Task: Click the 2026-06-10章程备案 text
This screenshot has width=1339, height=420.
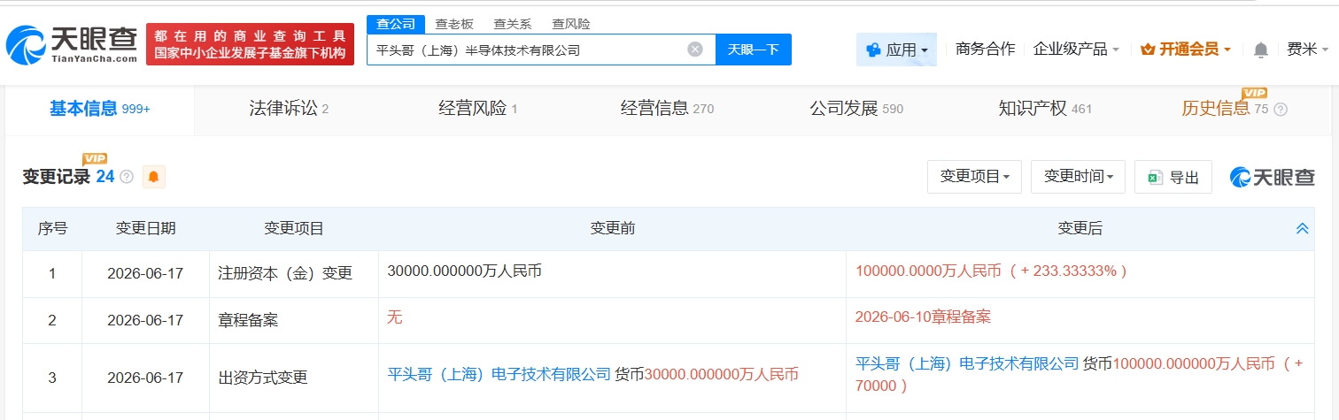Action: 923,317
